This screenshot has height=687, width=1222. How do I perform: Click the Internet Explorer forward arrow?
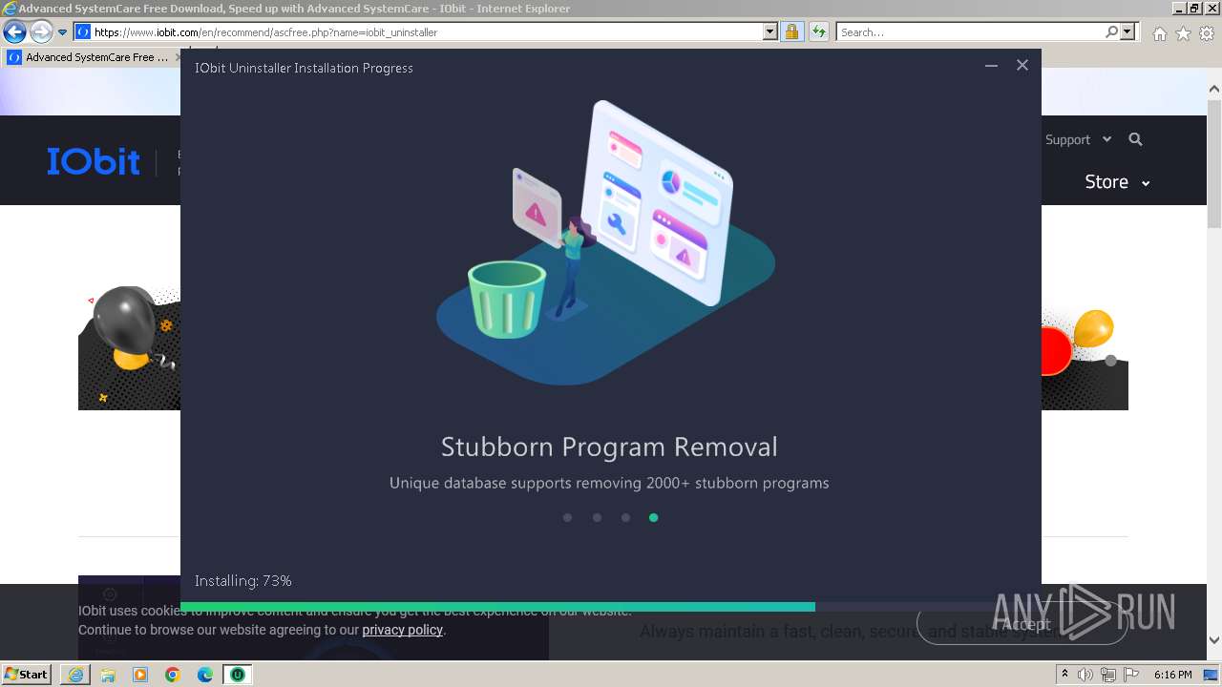(x=41, y=32)
